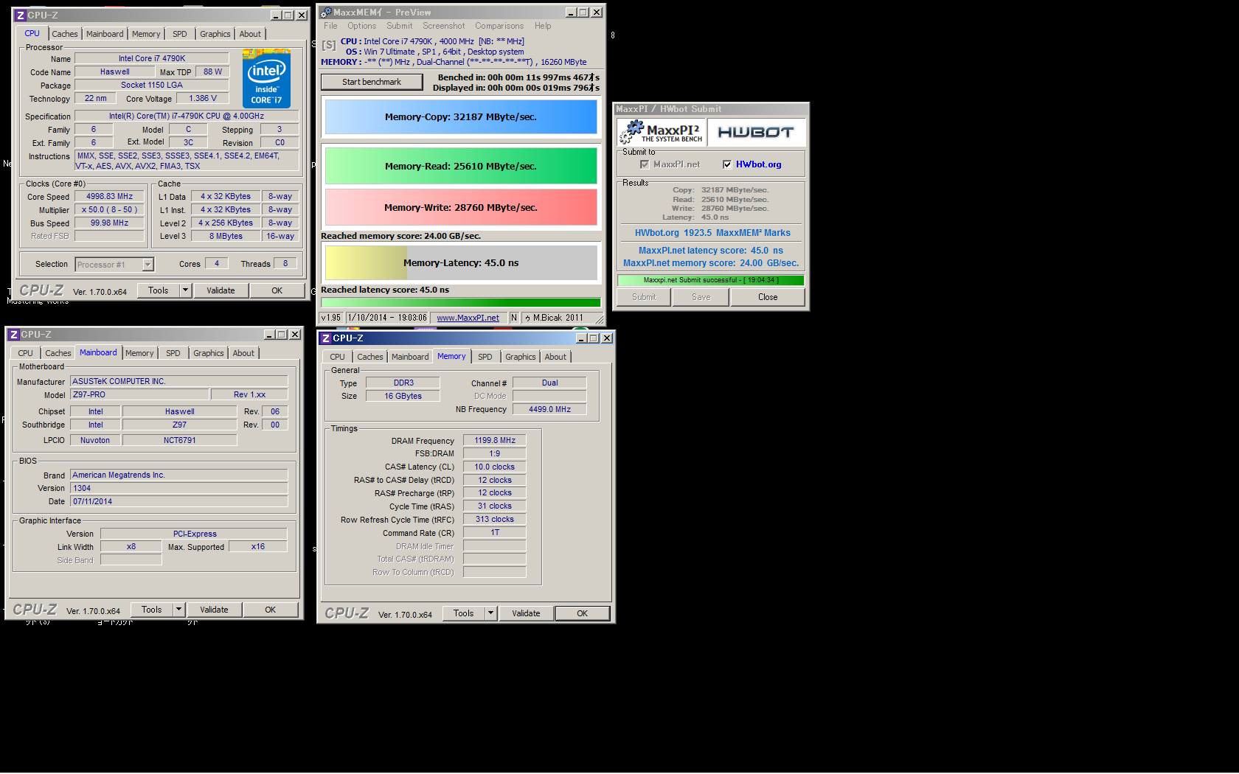Click the CPU-Z title icon of Mainboard window

click(x=13, y=335)
